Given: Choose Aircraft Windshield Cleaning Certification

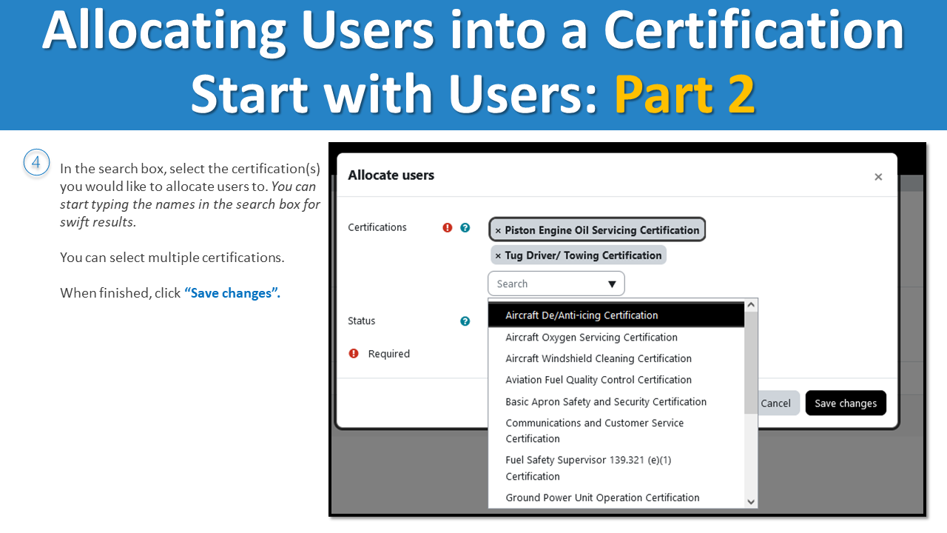Looking at the screenshot, I should (598, 358).
